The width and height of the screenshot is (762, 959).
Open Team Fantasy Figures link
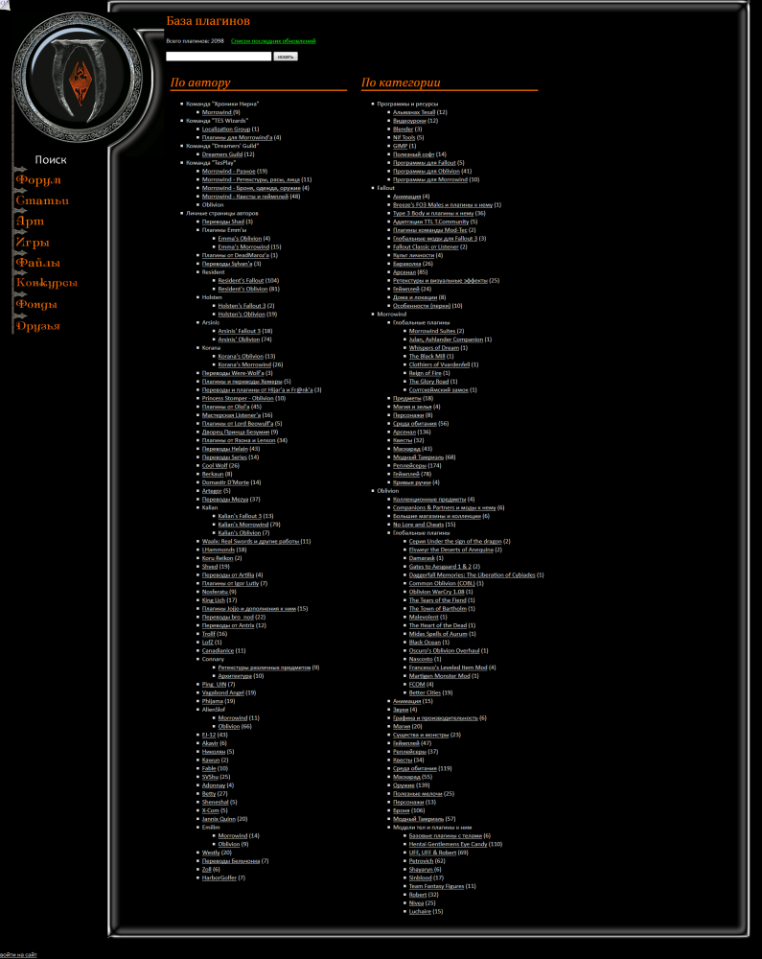[436, 886]
